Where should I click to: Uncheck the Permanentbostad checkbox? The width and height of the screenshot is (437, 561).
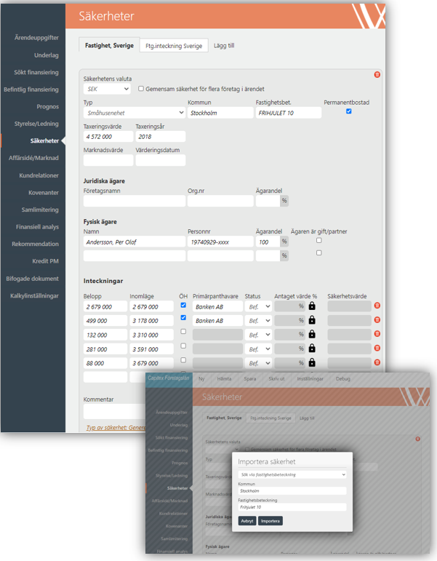348,111
